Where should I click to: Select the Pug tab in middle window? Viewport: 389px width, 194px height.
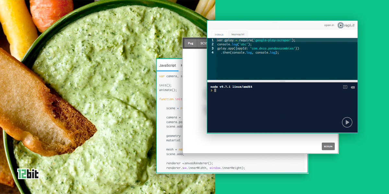[x=191, y=43]
